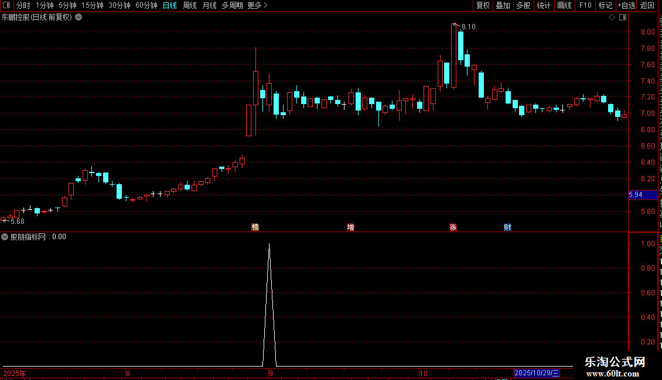Switch to 分时 intraday view

point(23,5)
